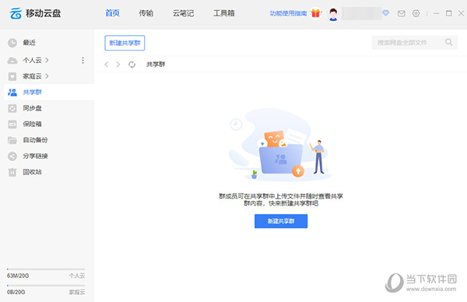Minimize the 移动云盘 window

click(x=437, y=13)
